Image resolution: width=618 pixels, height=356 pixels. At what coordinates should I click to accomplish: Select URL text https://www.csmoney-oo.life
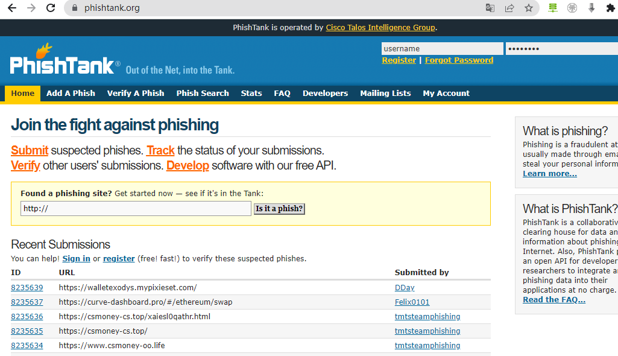click(x=112, y=346)
